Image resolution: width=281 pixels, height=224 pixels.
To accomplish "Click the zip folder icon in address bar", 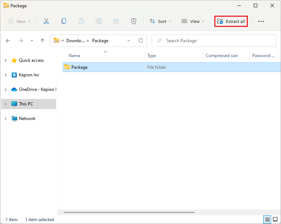I will coord(56,40).
